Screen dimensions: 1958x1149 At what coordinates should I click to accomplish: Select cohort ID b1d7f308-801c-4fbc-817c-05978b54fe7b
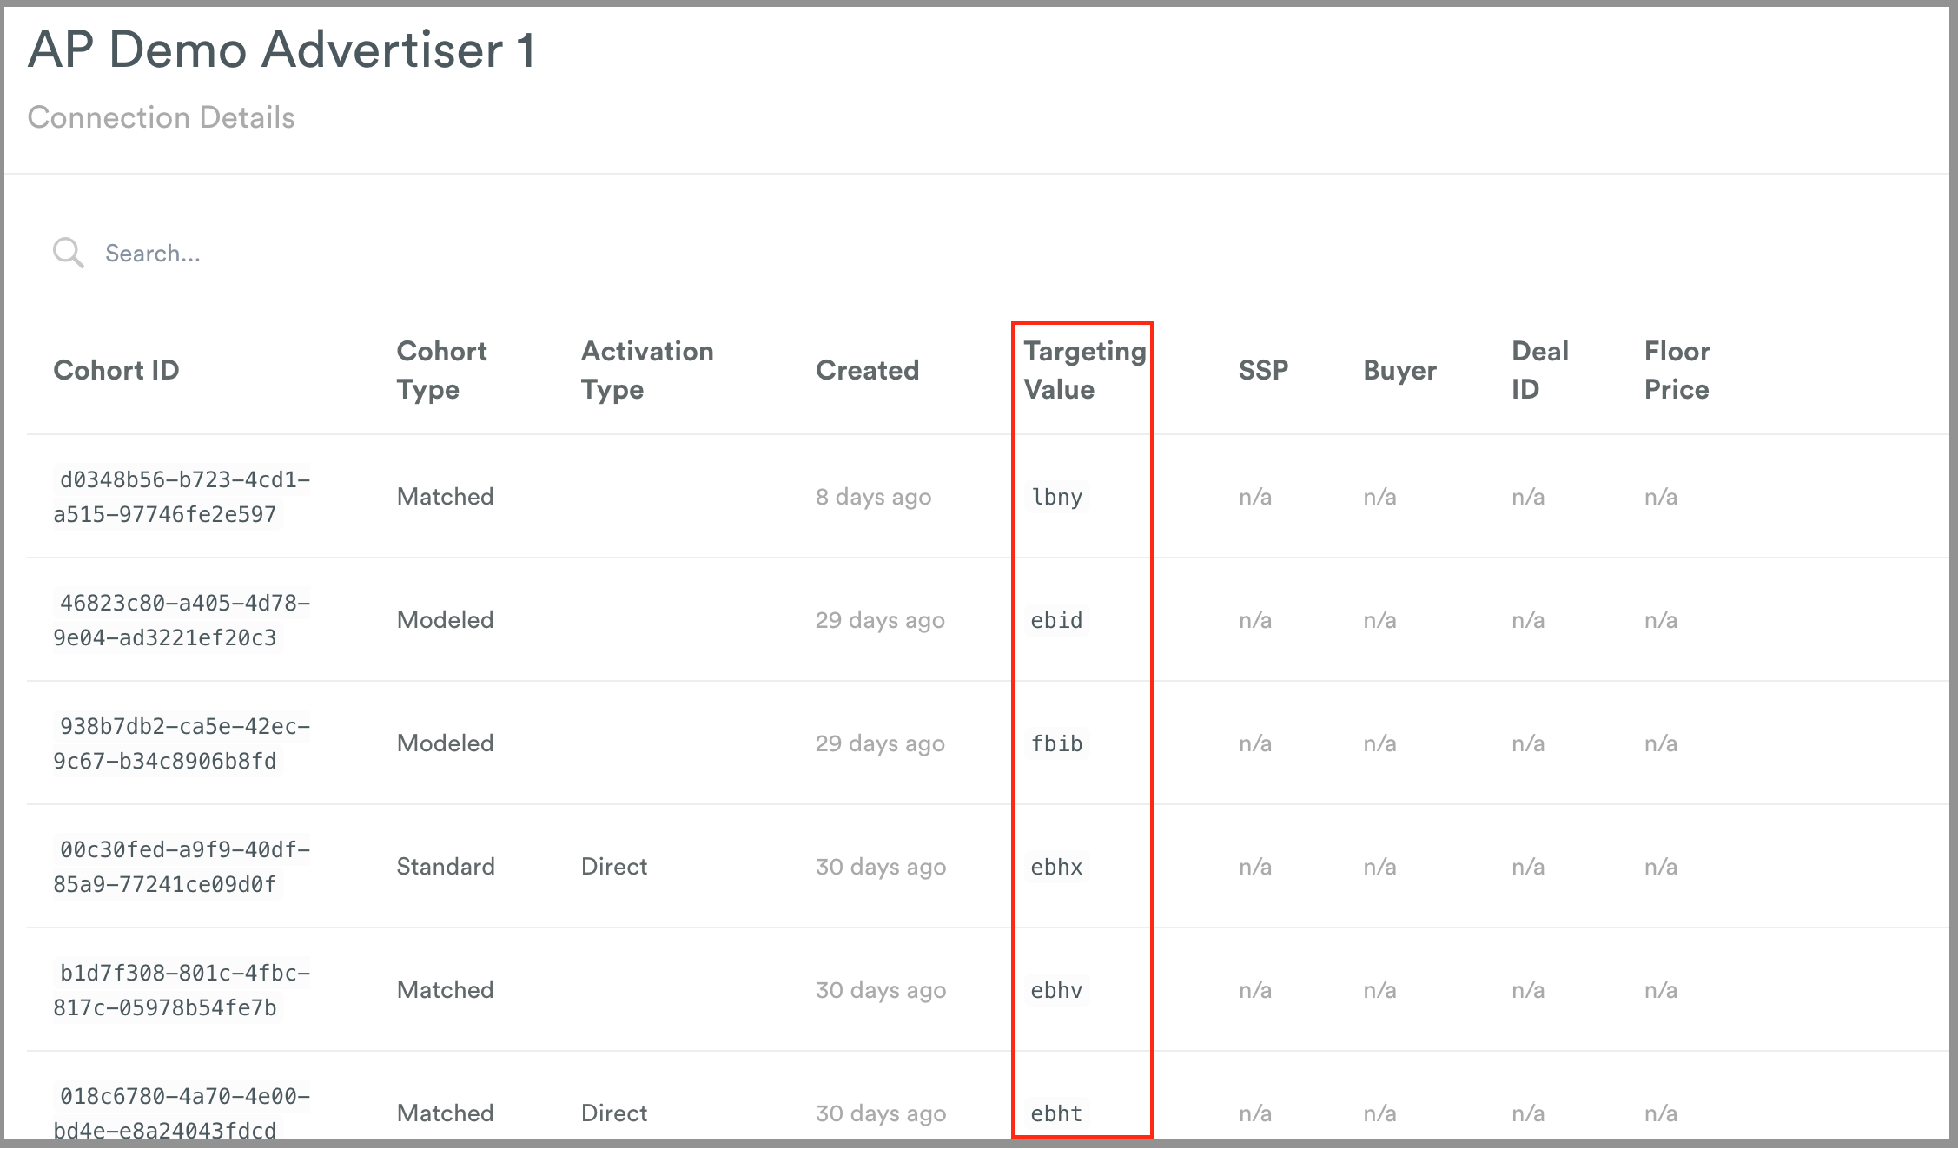click(182, 990)
